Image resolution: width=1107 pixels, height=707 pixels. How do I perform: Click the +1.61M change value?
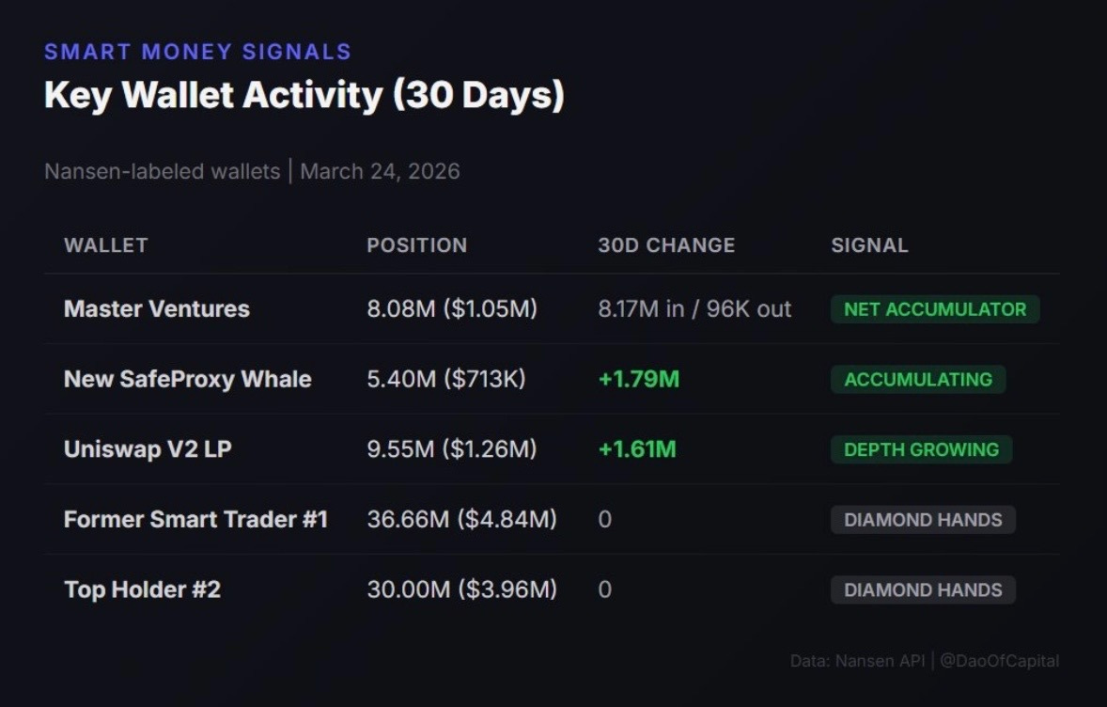pos(637,449)
